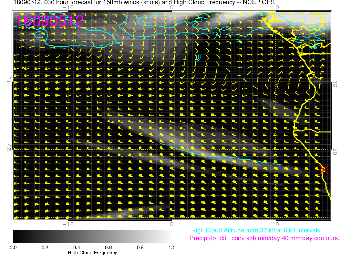341x263 pixels.
Task: Click the 0.4 tick label on colorbar
Action: point(77,248)
